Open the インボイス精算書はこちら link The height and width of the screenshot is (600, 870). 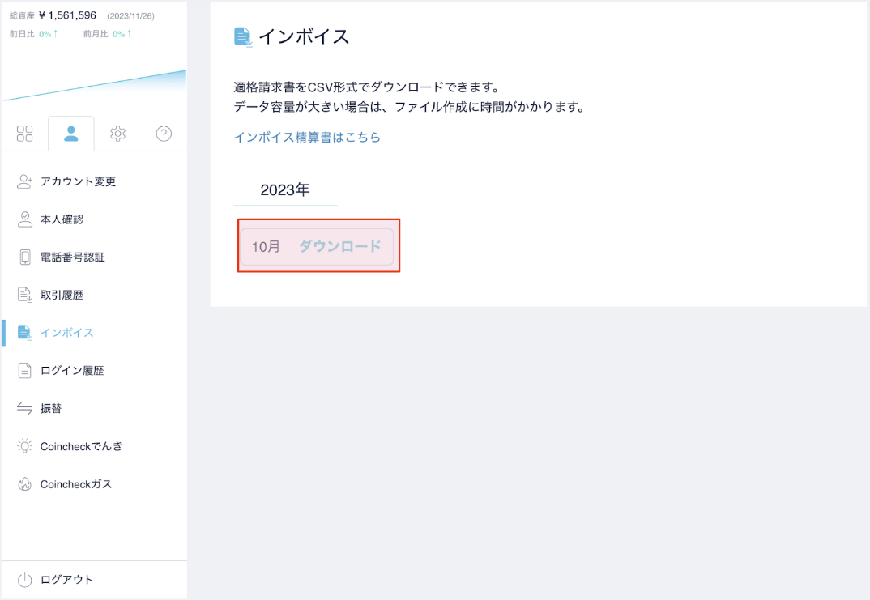pyautogui.click(x=307, y=138)
